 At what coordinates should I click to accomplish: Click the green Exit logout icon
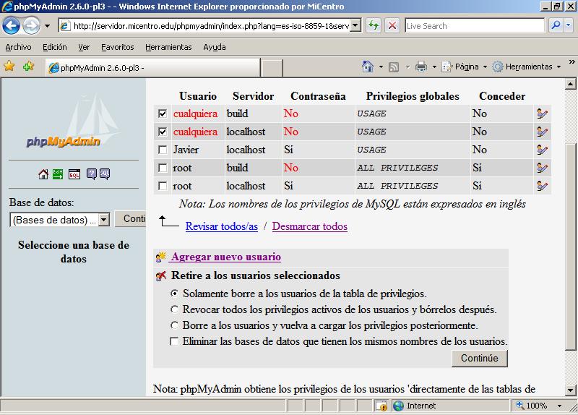pos(59,174)
